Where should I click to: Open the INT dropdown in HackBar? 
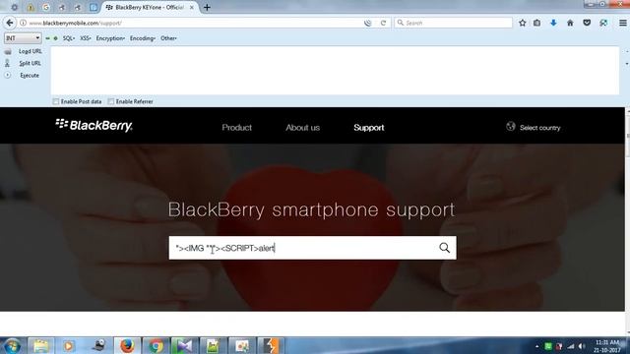pos(23,38)
